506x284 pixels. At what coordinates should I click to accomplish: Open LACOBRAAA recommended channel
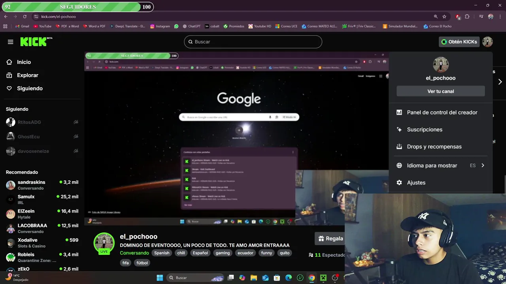click(x=42, y=228)
